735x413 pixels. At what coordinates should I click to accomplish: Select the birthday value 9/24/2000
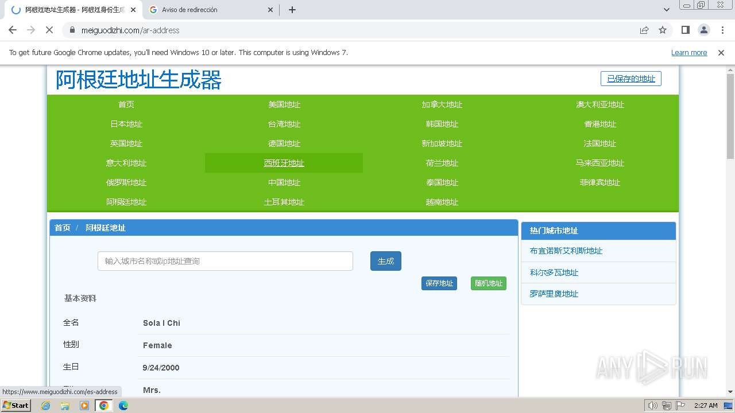pos(161,368)
